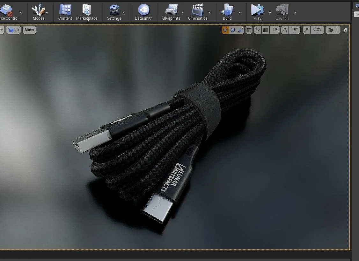359x261 pixels.
Task: Open the Cinematics menu
Action: (198, 12)
